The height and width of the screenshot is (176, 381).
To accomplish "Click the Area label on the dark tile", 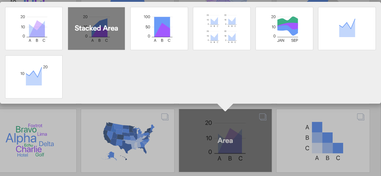I will (x=225, y=141).
